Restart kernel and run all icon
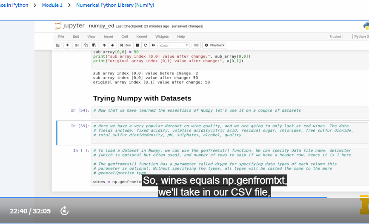This screenshot has width=369, height=224. (154, 45)
